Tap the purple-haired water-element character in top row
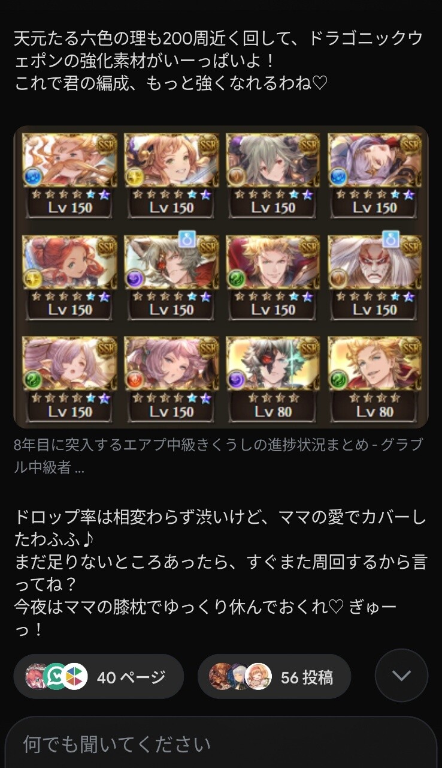Viewport: 442px width, 768px height. [375, 159]
